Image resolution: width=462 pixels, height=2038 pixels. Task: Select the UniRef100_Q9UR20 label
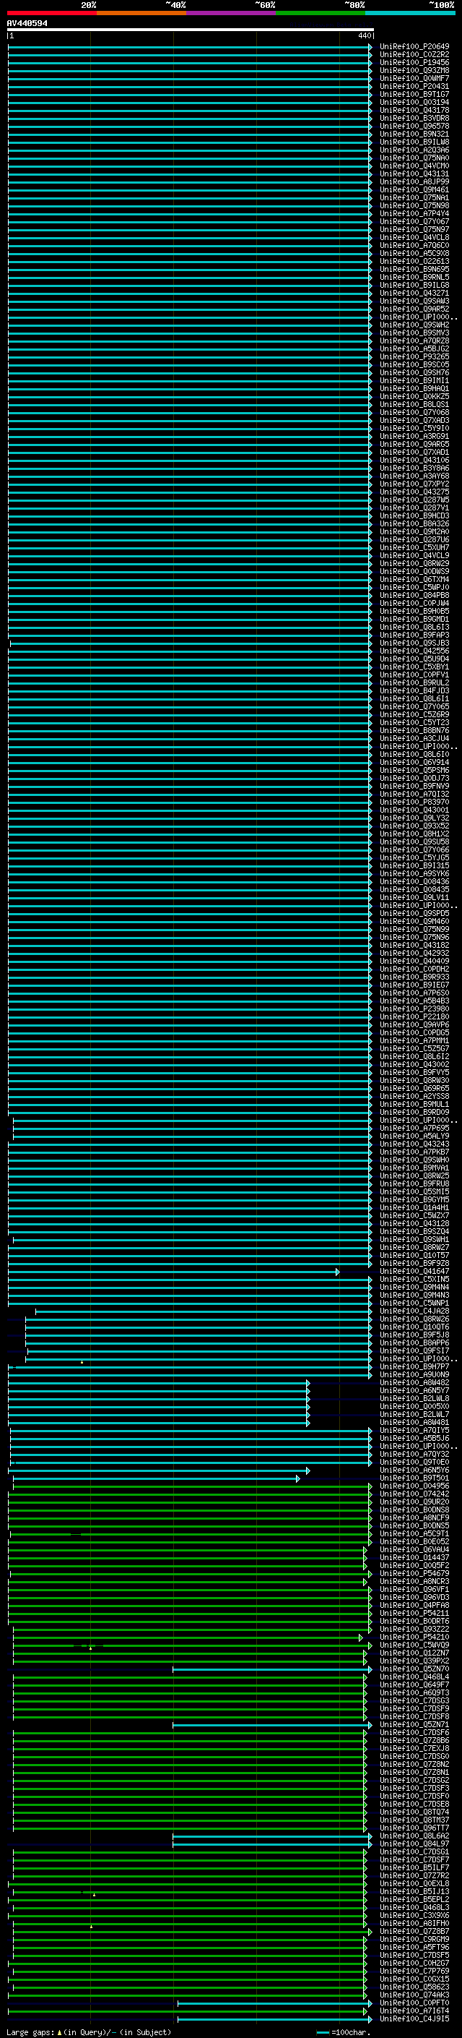(414, 1502)
